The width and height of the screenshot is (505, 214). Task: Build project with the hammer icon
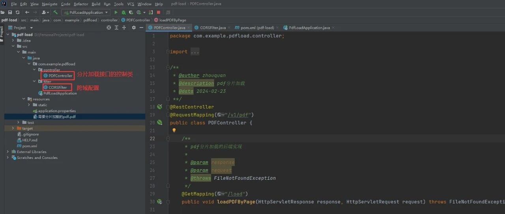(x=56, y=13)
